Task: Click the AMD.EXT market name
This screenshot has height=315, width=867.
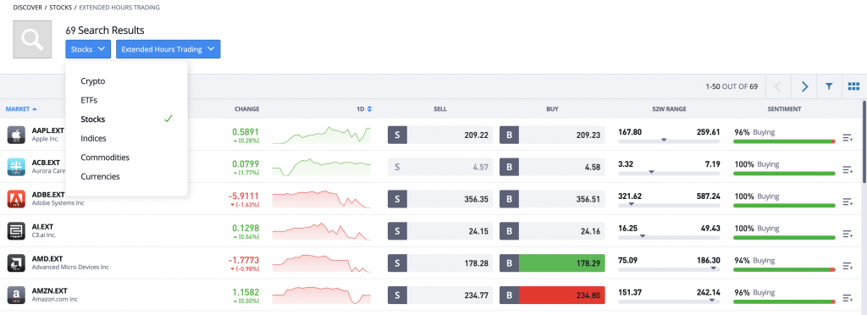Action: click(x=47, y=258)
